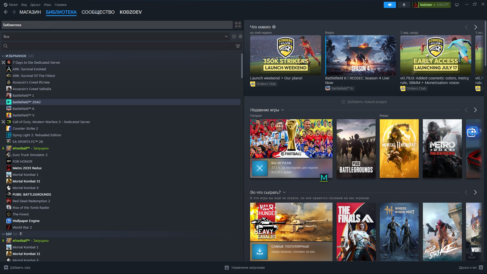Show next recent games arrow
Viewport: 487px width, 274px height.
click(476, 110)
